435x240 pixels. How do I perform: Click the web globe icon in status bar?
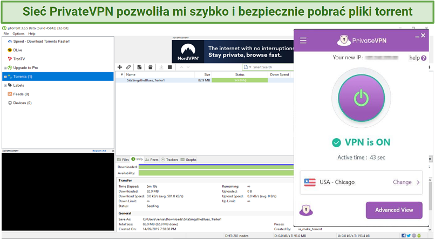click(413, 236)
